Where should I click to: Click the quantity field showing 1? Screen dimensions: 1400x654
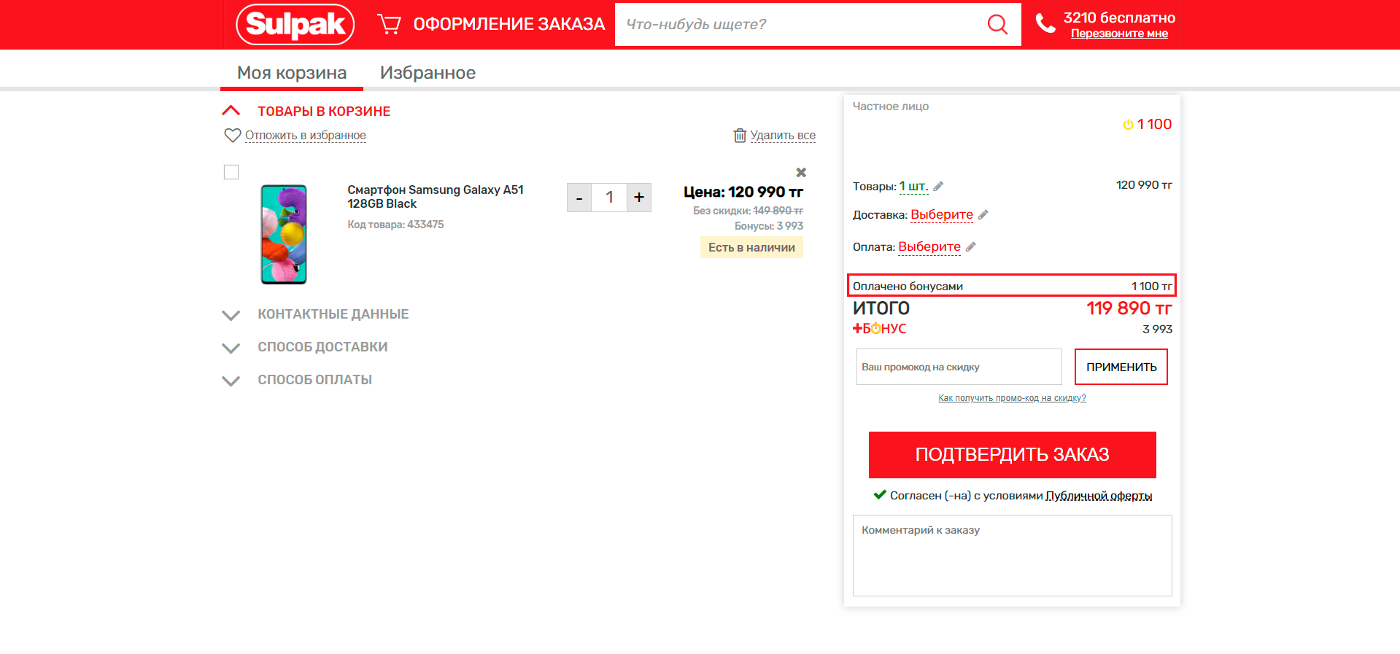(609, 198)
